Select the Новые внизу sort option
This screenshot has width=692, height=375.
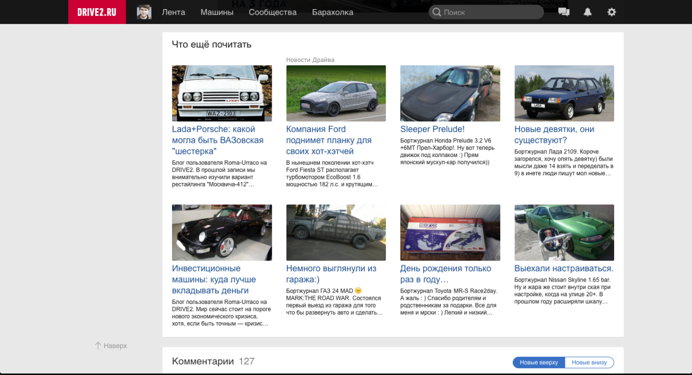(589, 362)
